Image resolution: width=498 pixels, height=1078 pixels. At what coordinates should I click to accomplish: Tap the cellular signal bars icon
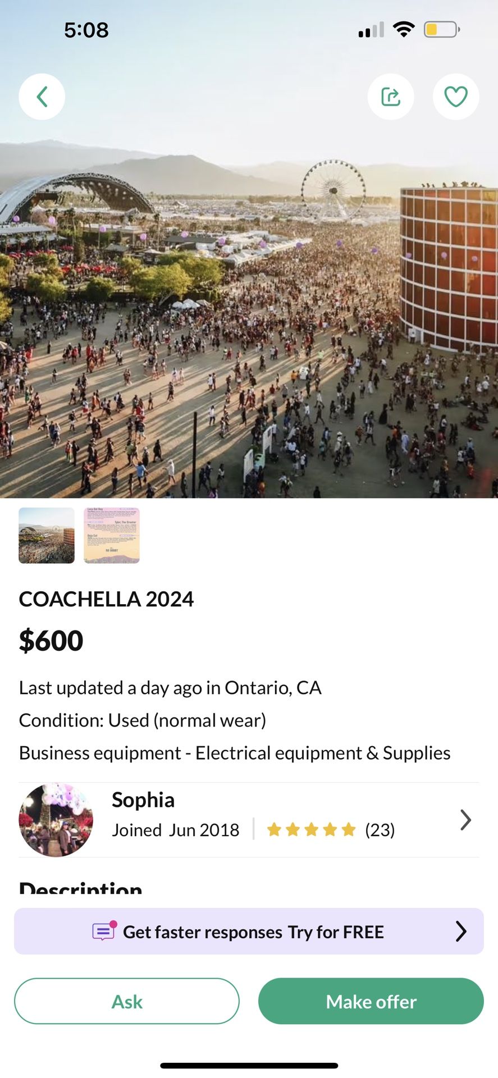(x=371, y=30)
